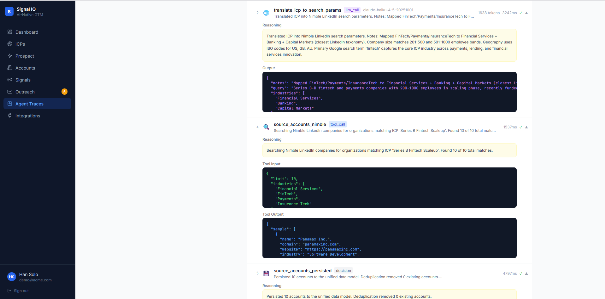Open Outreach from the sidebar
Screen dimensions: 605x299
pyautogui.click(x=37, y=92)
